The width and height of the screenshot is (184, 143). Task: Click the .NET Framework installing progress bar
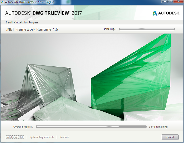147,29
